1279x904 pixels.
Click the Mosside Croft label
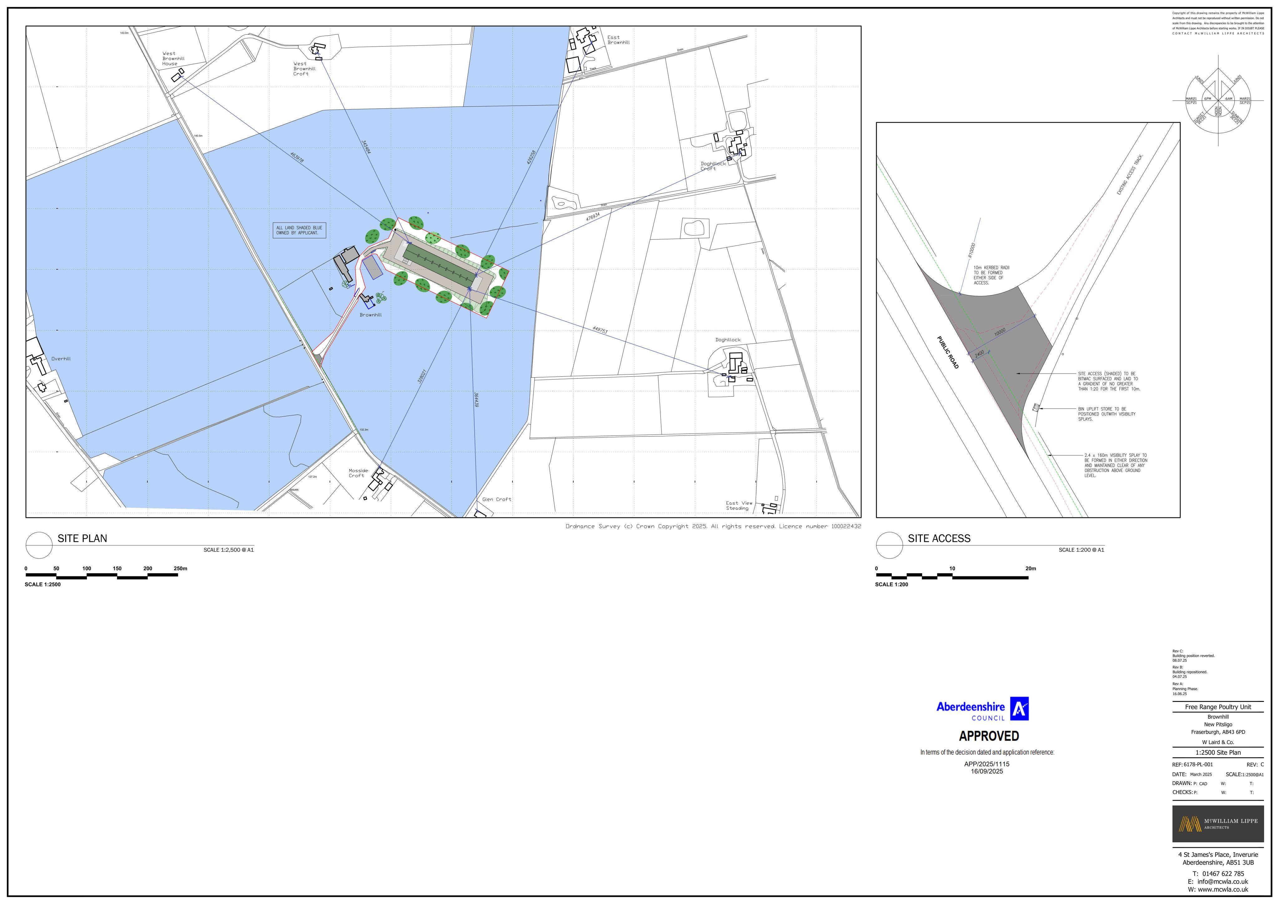358,473
